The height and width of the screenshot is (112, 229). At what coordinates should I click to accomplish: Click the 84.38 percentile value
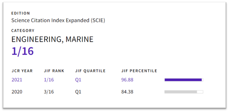[127, 92]
